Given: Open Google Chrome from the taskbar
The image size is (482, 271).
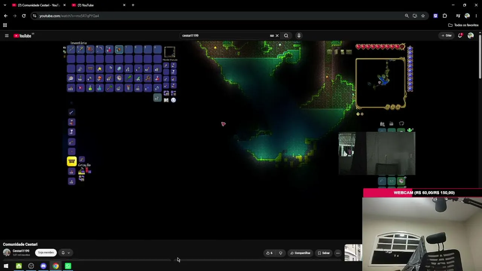Looking at the screenshot, I should (56, 266).
